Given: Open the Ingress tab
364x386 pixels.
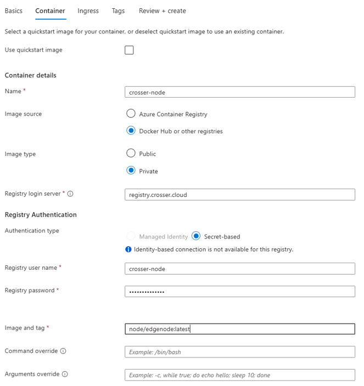Looking at the screenshot, I should pos(88,11).
